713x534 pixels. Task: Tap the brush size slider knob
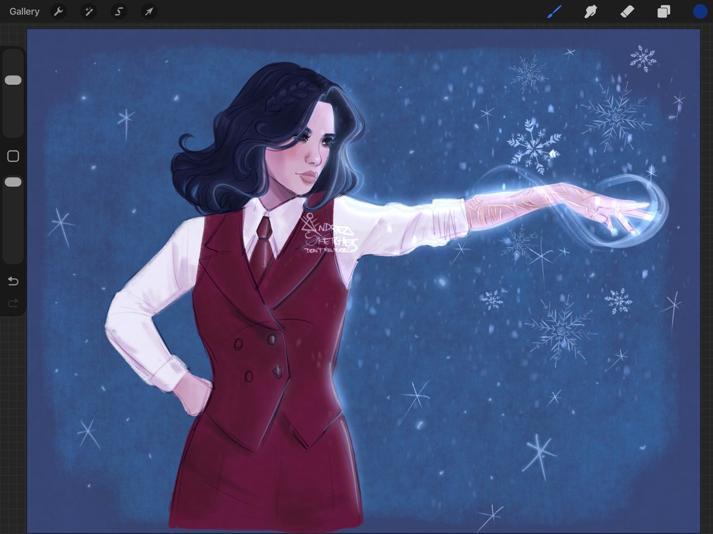12,79
